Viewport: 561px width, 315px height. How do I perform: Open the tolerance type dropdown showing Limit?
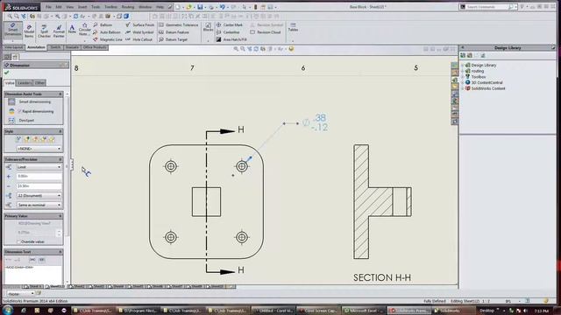pyautogui.click(x=39, y=167)
